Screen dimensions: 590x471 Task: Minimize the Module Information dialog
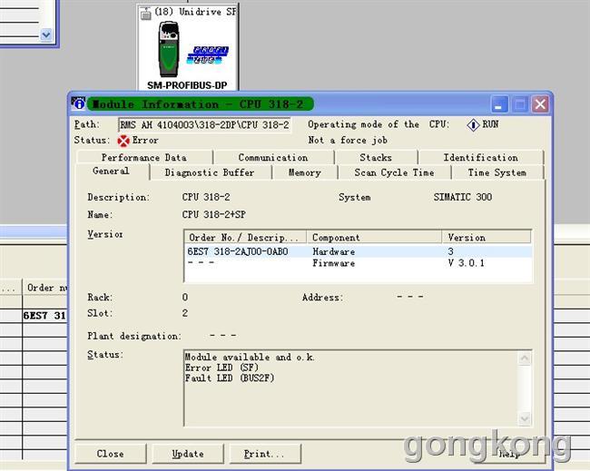tap(500, 104)
